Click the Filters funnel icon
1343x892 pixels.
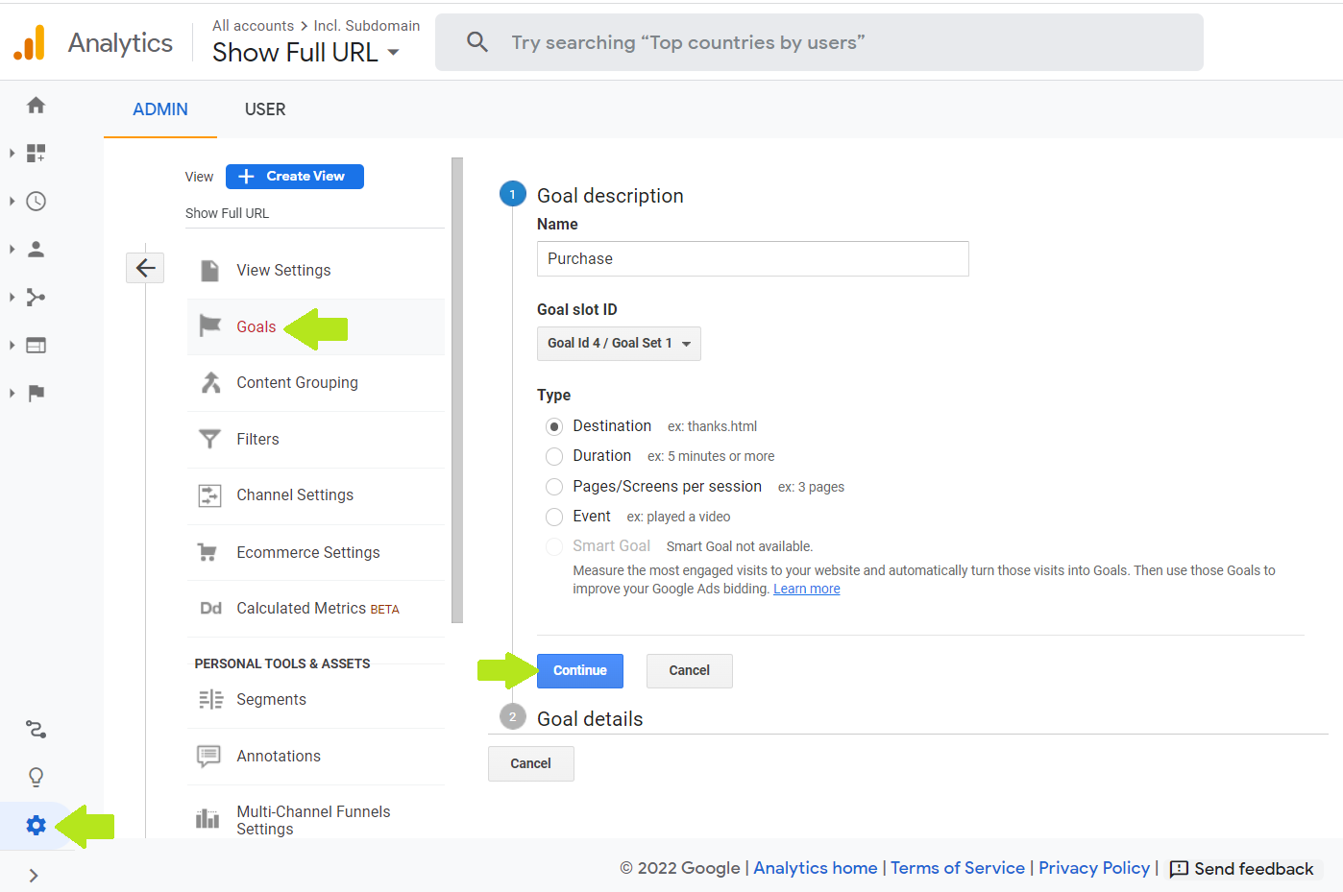point(209,439)
